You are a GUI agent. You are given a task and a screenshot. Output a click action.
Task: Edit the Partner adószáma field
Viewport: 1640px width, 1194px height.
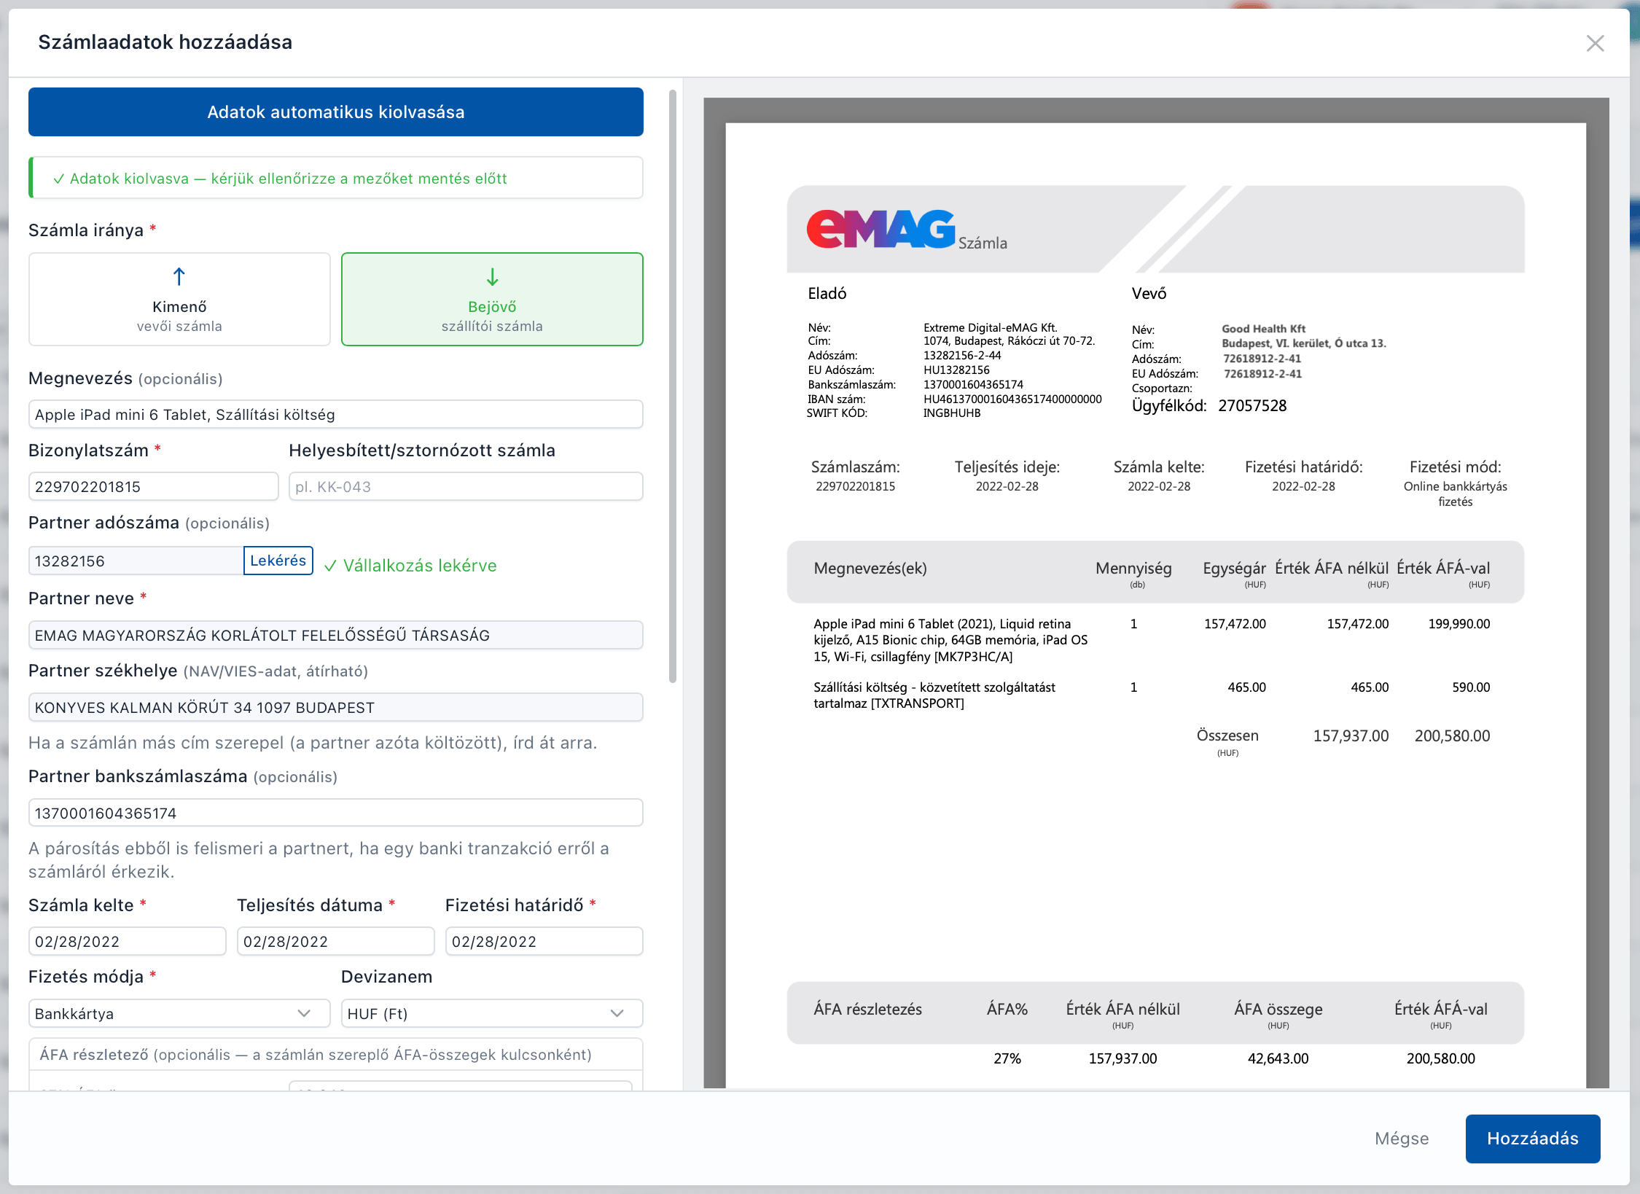[136, 561]
